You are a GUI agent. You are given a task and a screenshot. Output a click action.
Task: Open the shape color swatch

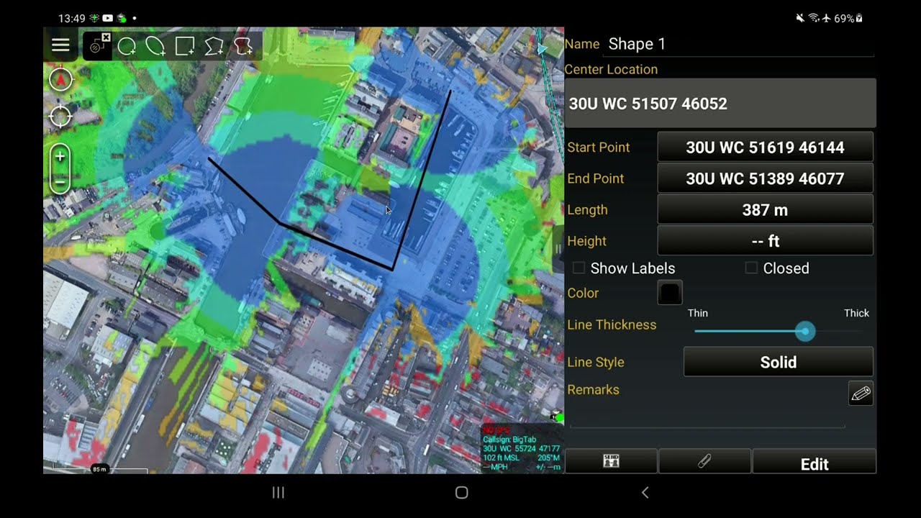click(x=670, y=293)
